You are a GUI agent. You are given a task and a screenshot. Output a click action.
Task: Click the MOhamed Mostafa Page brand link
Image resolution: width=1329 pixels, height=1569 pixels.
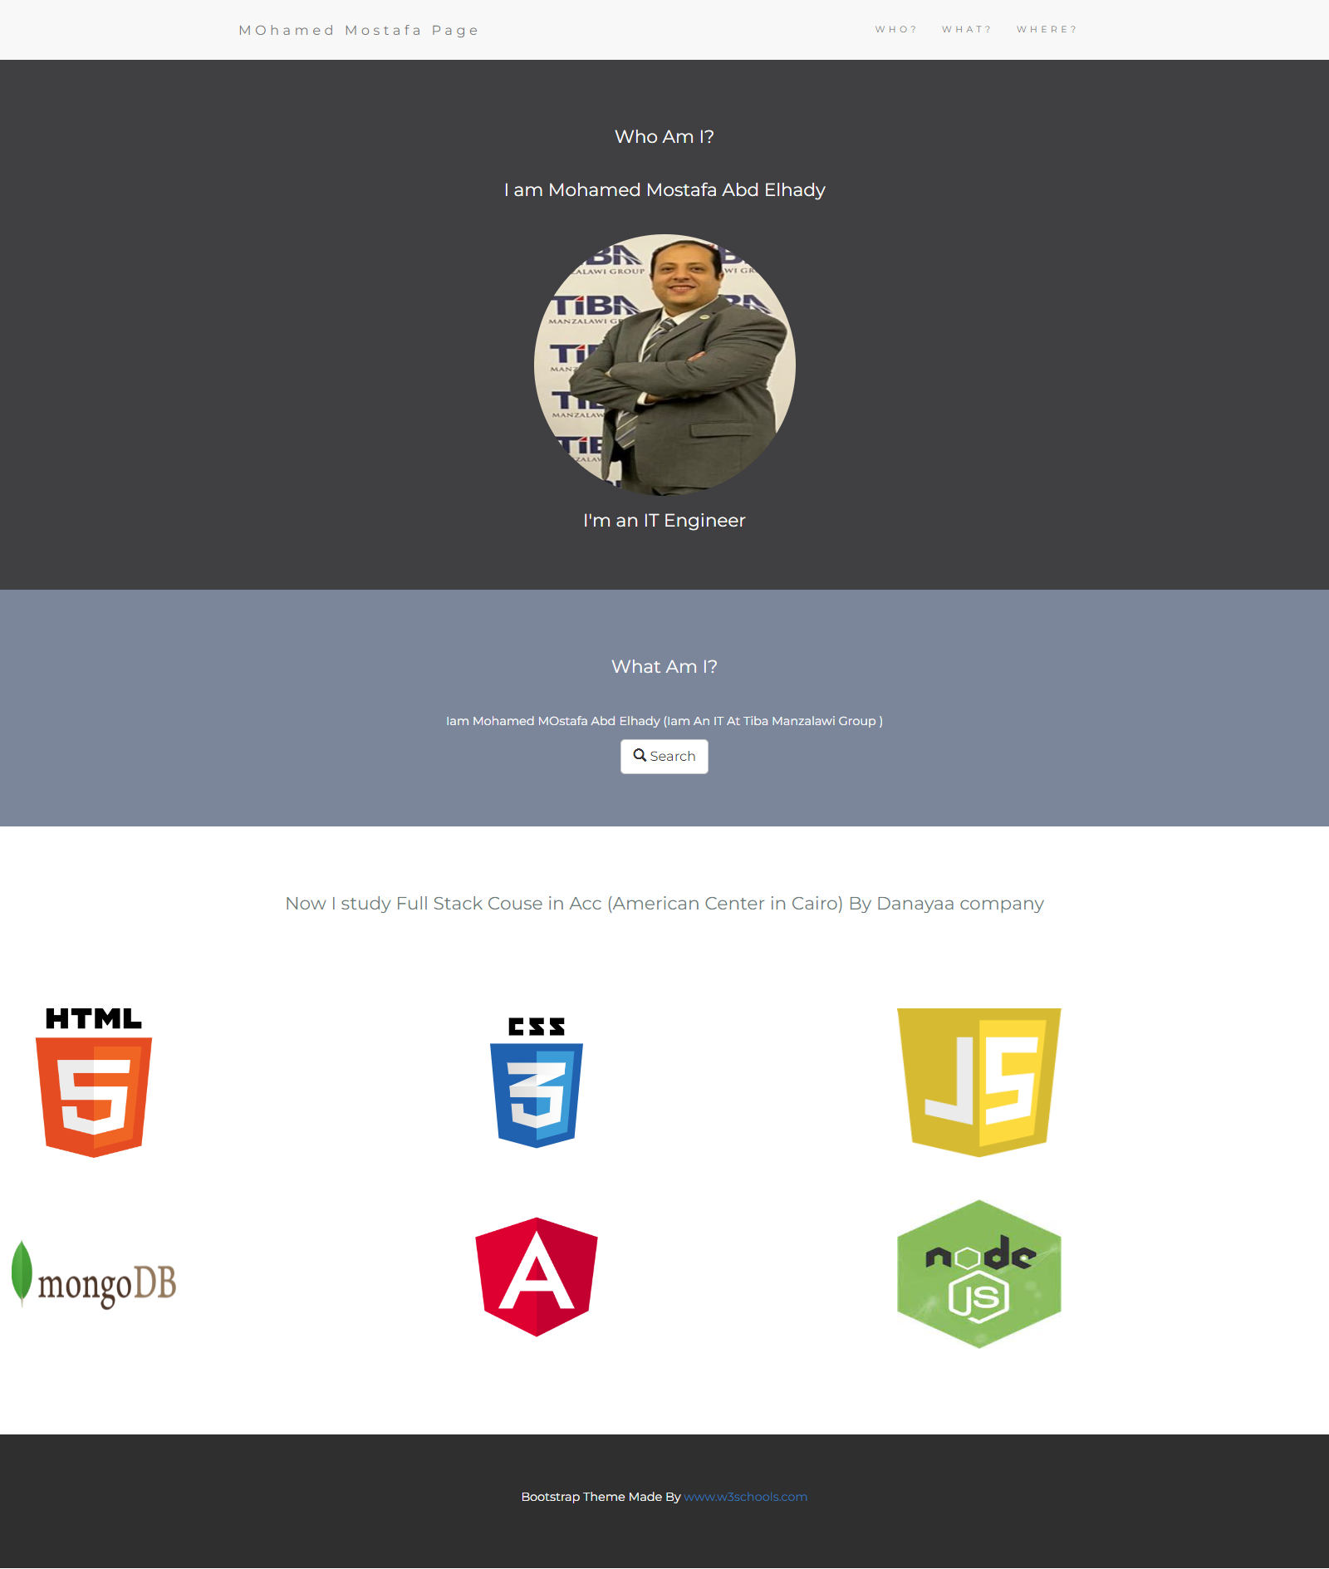359,30
